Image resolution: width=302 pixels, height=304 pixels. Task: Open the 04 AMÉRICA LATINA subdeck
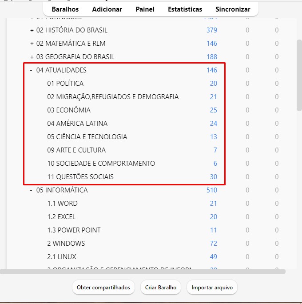click(77, 124)
